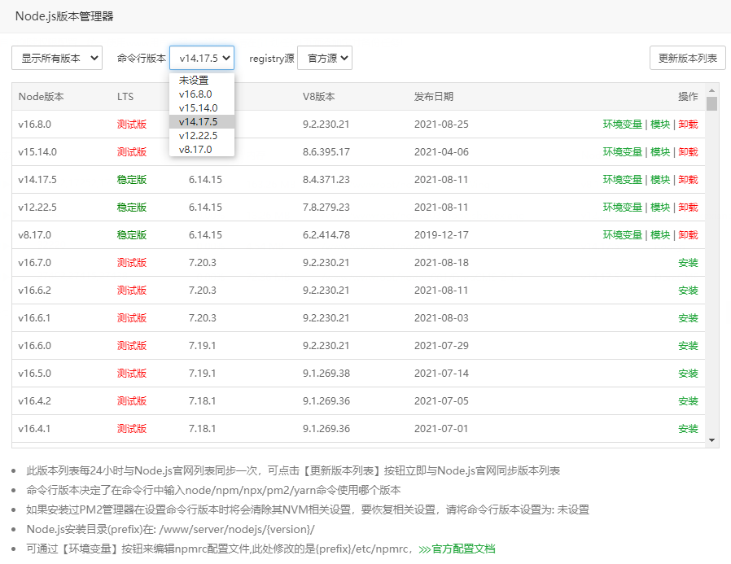Open 模块 for v15.14.0 row
This screenshot has height=564, width=731.
[660, 152]
